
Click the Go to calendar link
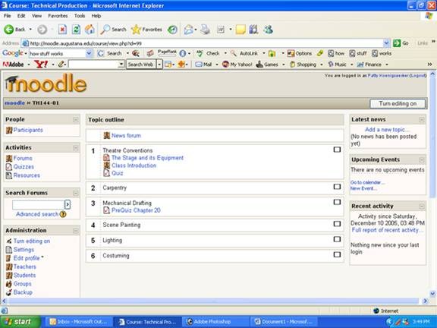367,182
